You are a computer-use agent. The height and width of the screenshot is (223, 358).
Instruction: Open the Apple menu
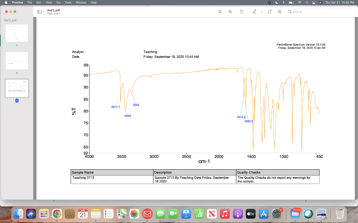click(x=6, y=2)
